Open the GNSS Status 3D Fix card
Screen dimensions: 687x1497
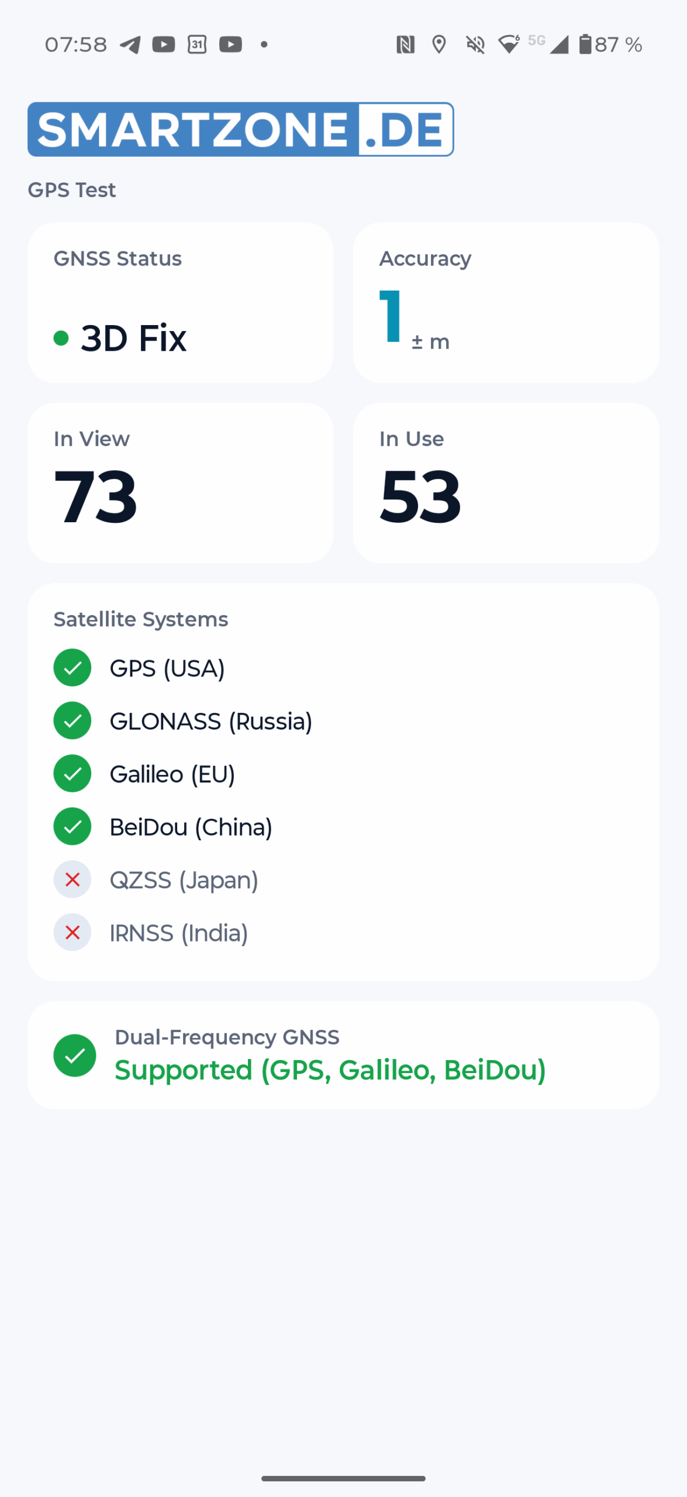[x=180, y=302]
